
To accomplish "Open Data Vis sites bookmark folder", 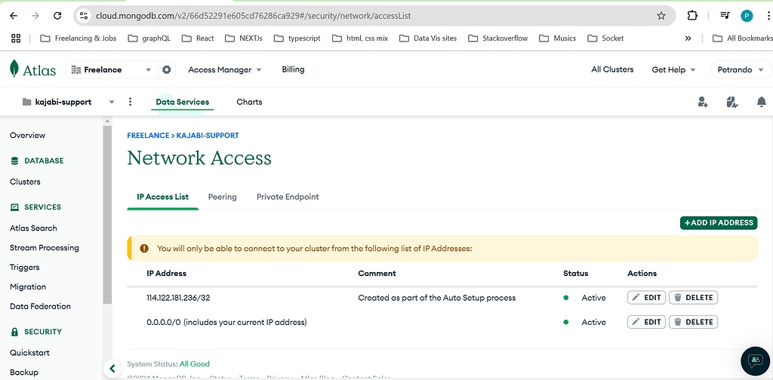I will pyautogui.click(x=428, y=38).
